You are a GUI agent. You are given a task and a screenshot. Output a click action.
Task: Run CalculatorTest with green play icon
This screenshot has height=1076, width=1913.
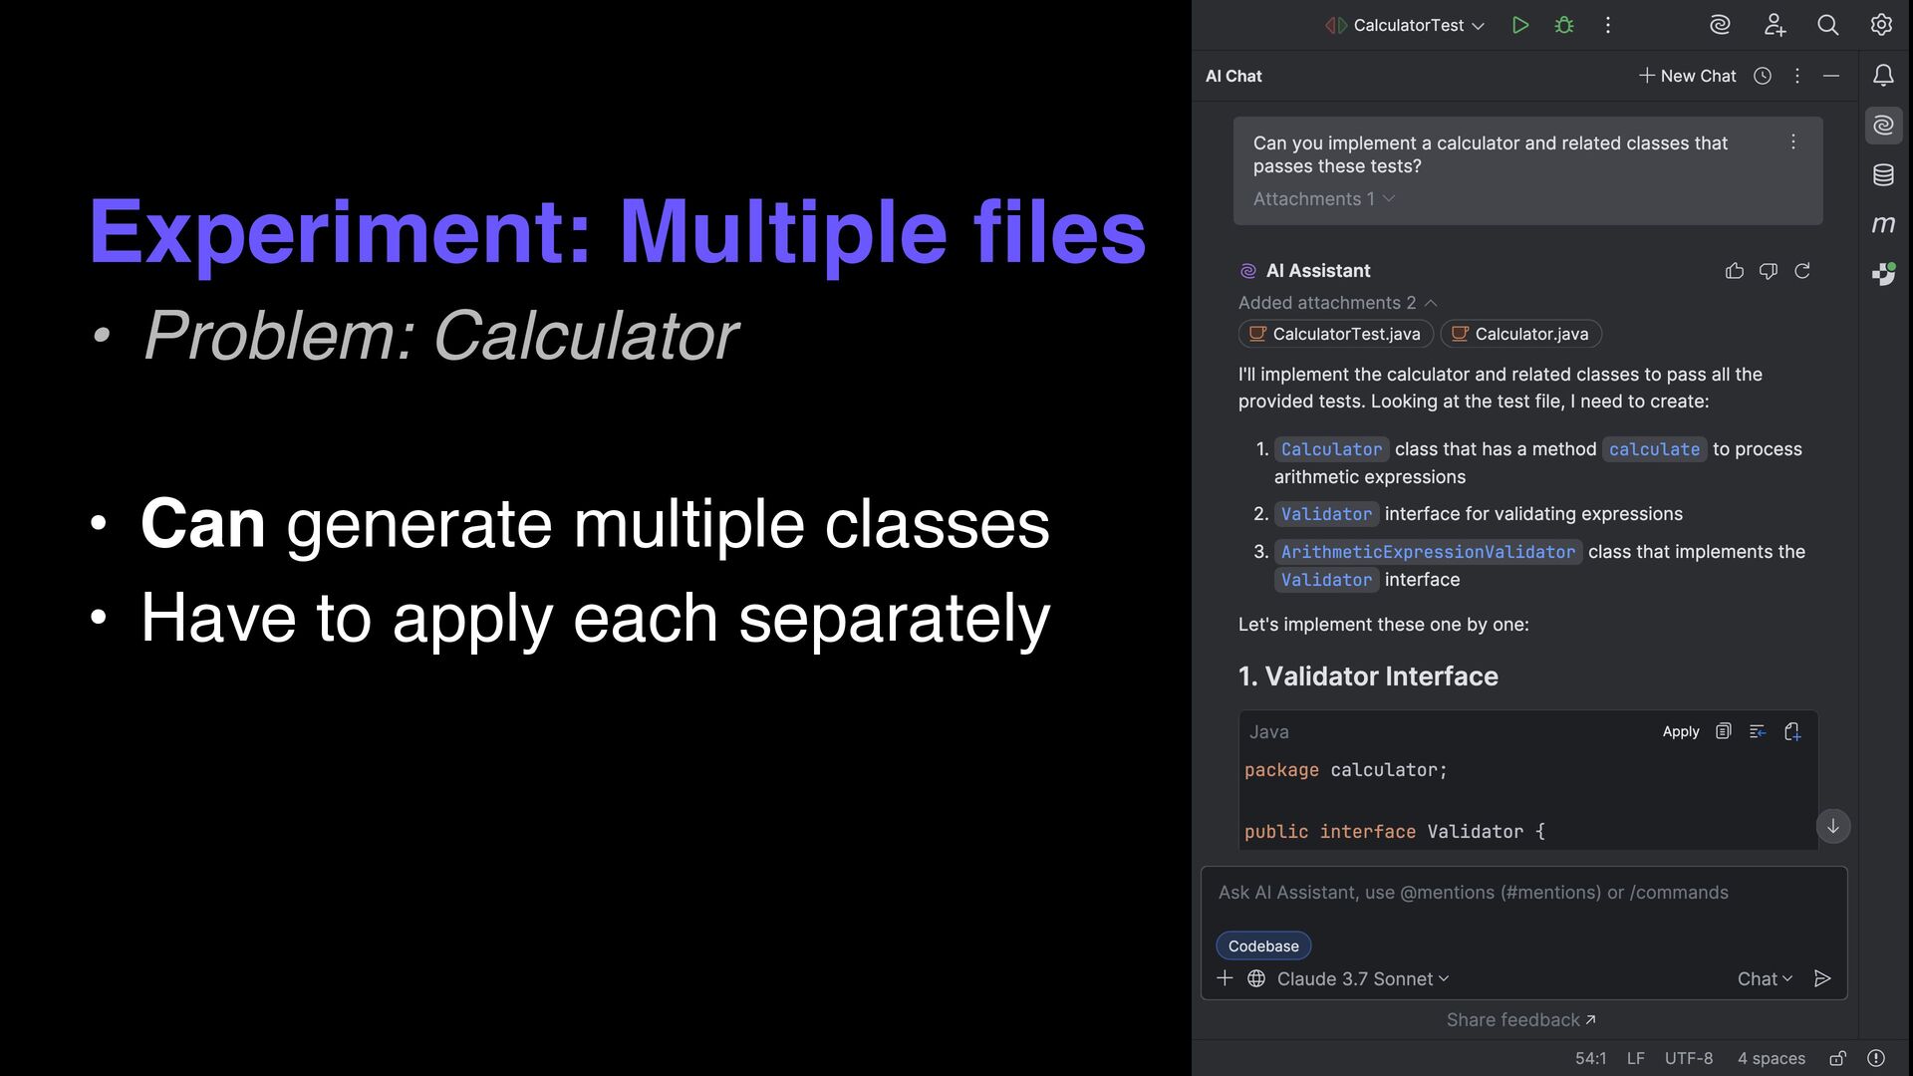coord(1519,25)
